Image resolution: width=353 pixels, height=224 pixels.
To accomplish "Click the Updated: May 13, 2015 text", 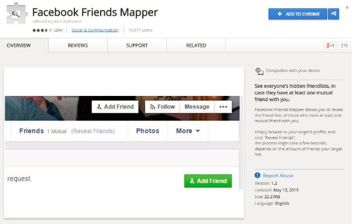I will [x=276, y=190].
